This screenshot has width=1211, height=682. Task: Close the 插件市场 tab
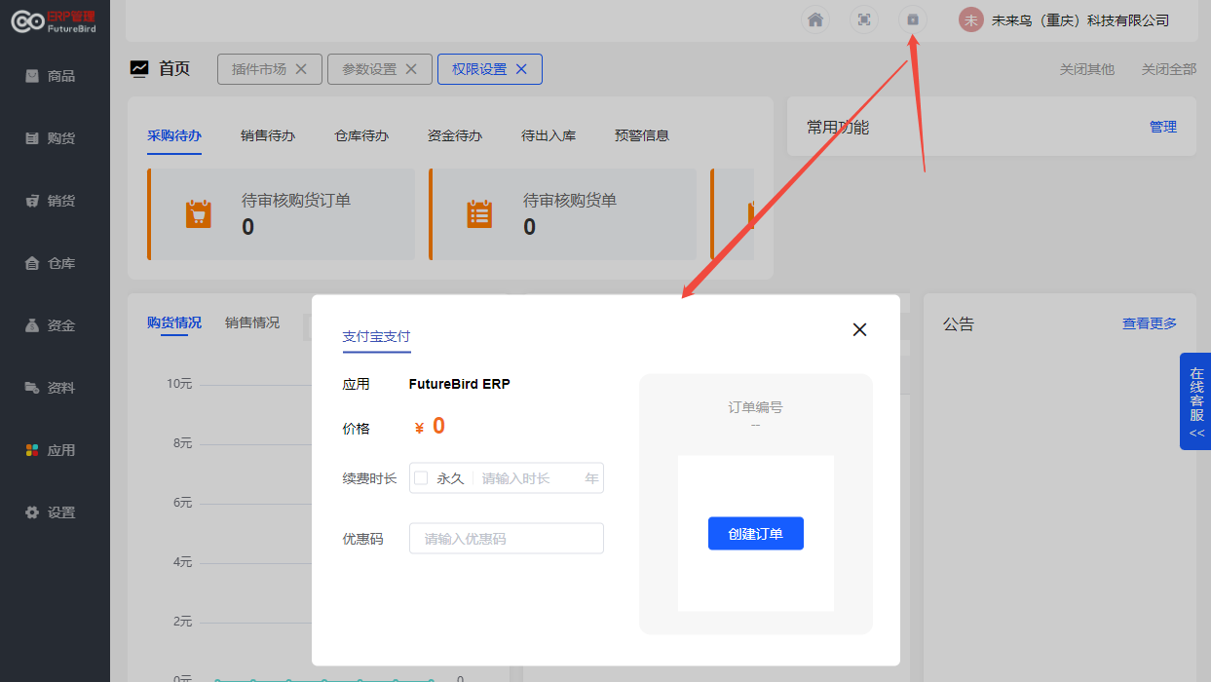pyautogui.click(x=301, y=69)
